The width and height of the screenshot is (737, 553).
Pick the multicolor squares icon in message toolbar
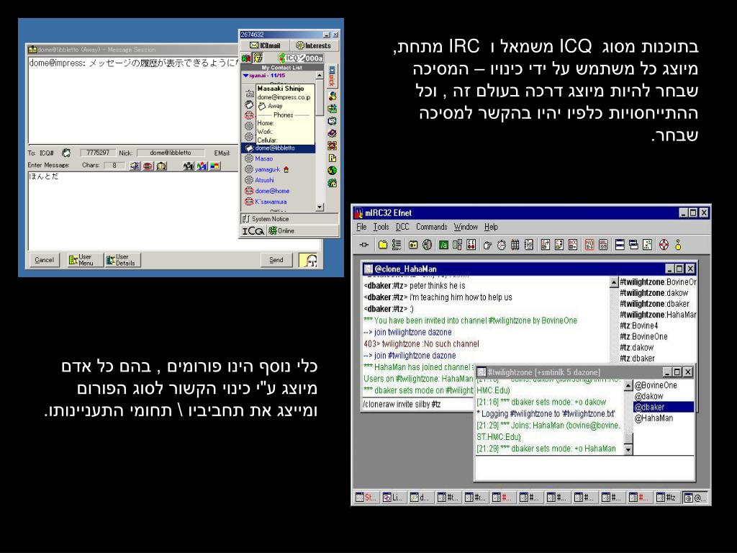[x=214, y=166]
